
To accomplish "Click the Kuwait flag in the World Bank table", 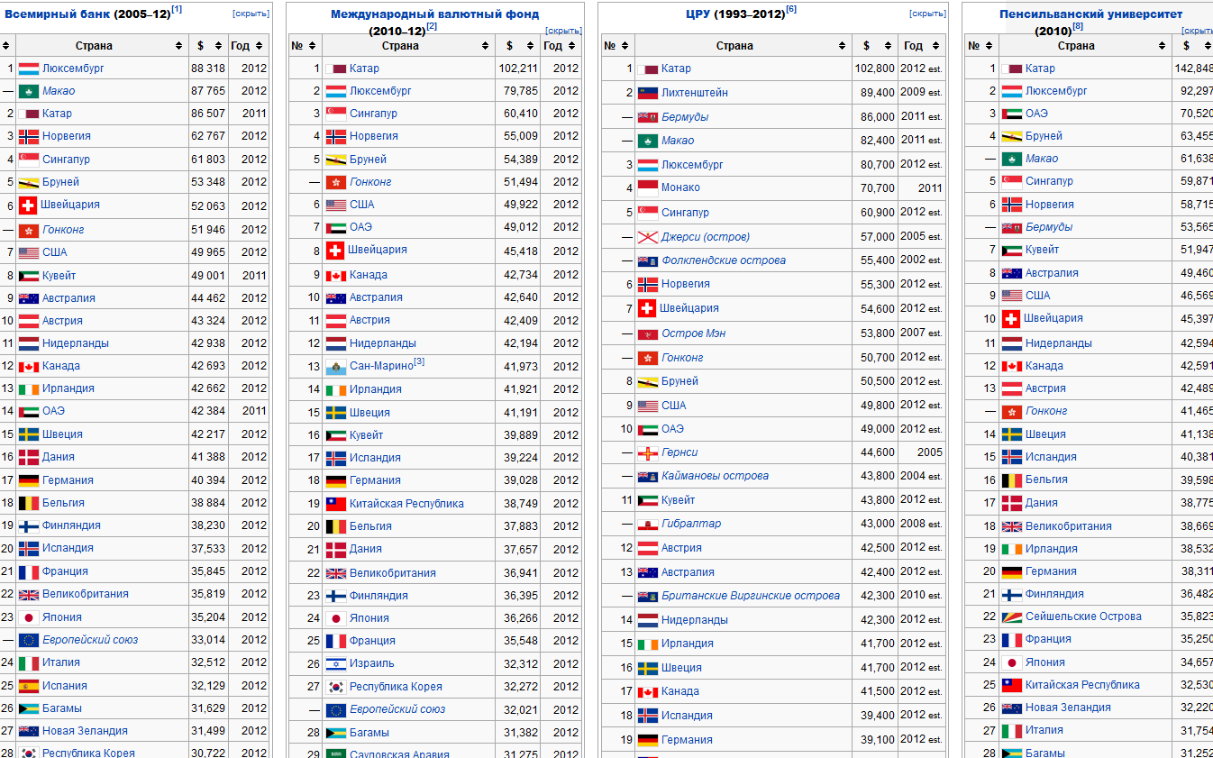I will (29, 276).
